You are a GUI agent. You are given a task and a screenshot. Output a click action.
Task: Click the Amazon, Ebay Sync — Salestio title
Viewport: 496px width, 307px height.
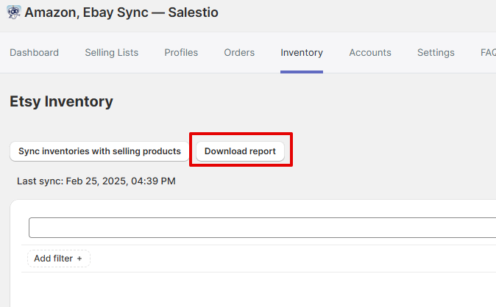click(x=121, y=12)
